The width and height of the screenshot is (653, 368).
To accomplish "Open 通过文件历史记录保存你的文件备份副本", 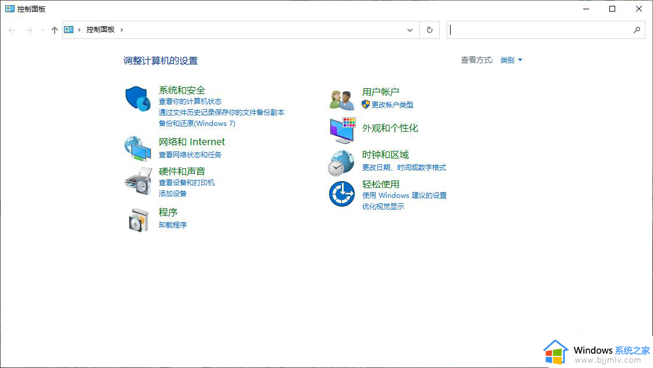I will pos(222,112).
